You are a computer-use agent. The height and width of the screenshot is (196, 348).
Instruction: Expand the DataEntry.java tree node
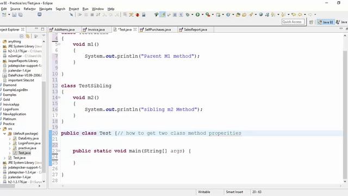click(x=10, y=138)
